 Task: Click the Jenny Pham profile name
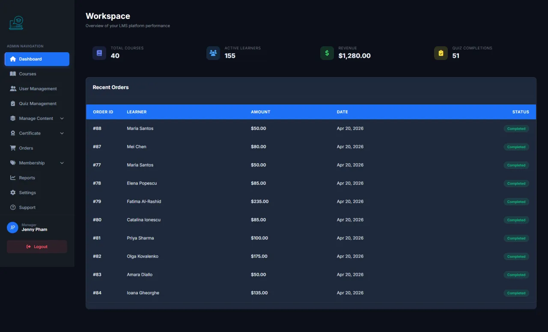point(34,230)
